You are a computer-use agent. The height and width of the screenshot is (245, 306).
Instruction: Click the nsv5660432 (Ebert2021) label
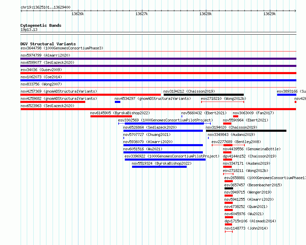[204, 113]
